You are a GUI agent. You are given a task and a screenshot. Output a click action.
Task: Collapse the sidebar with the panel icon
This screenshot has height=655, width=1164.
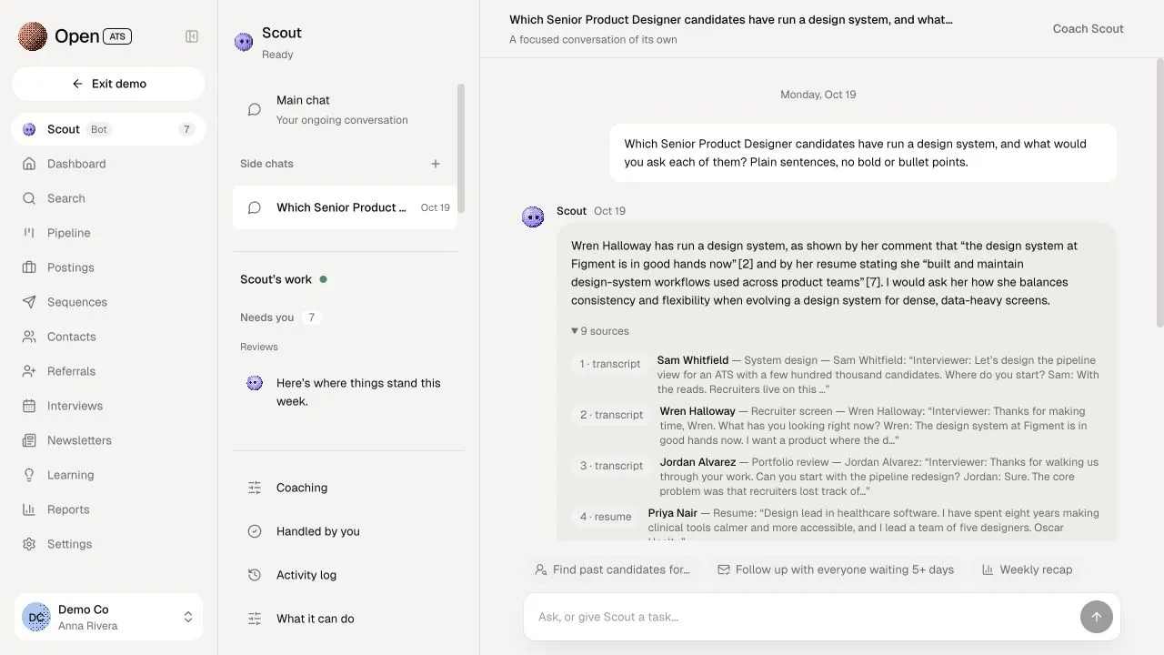(x=192, y=36)
